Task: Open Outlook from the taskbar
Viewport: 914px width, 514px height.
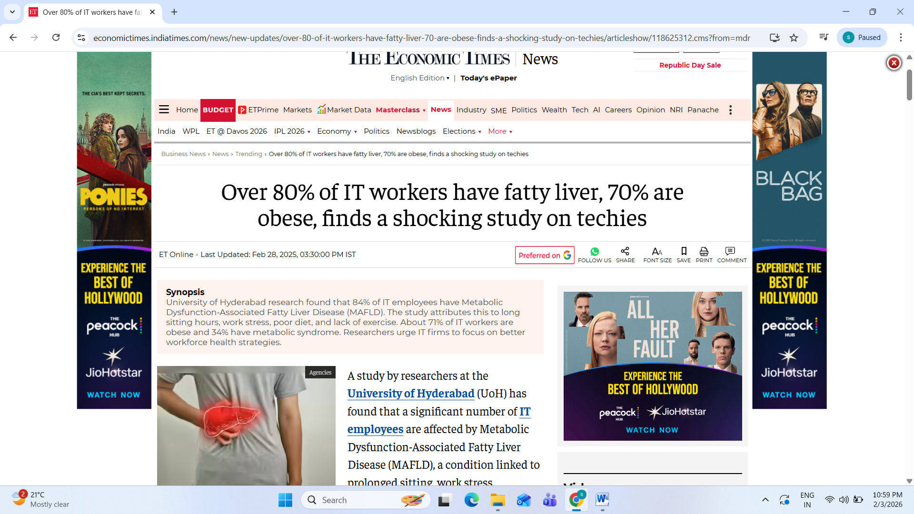Action: [524, 500]
